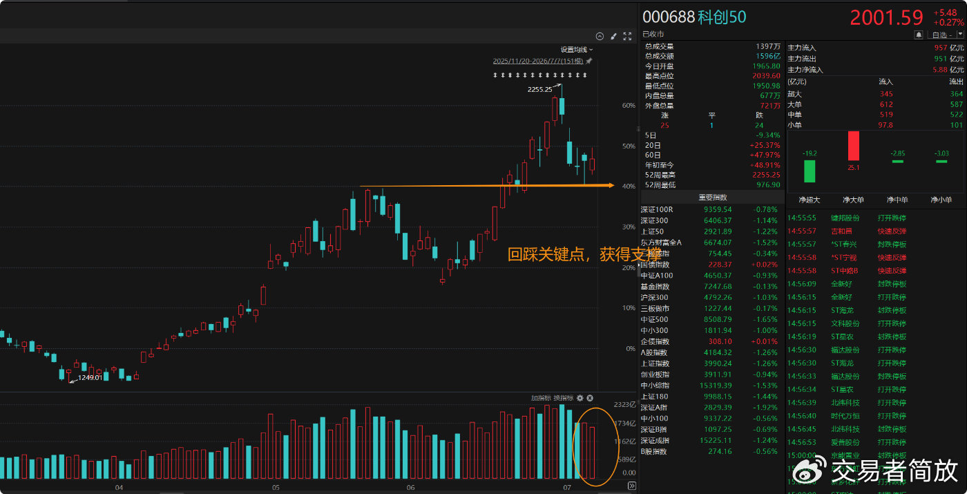Image resolution: width=967 pixels, height=494 pixels.
Task: Select 中证A100 index row
Action: point(711,276)
